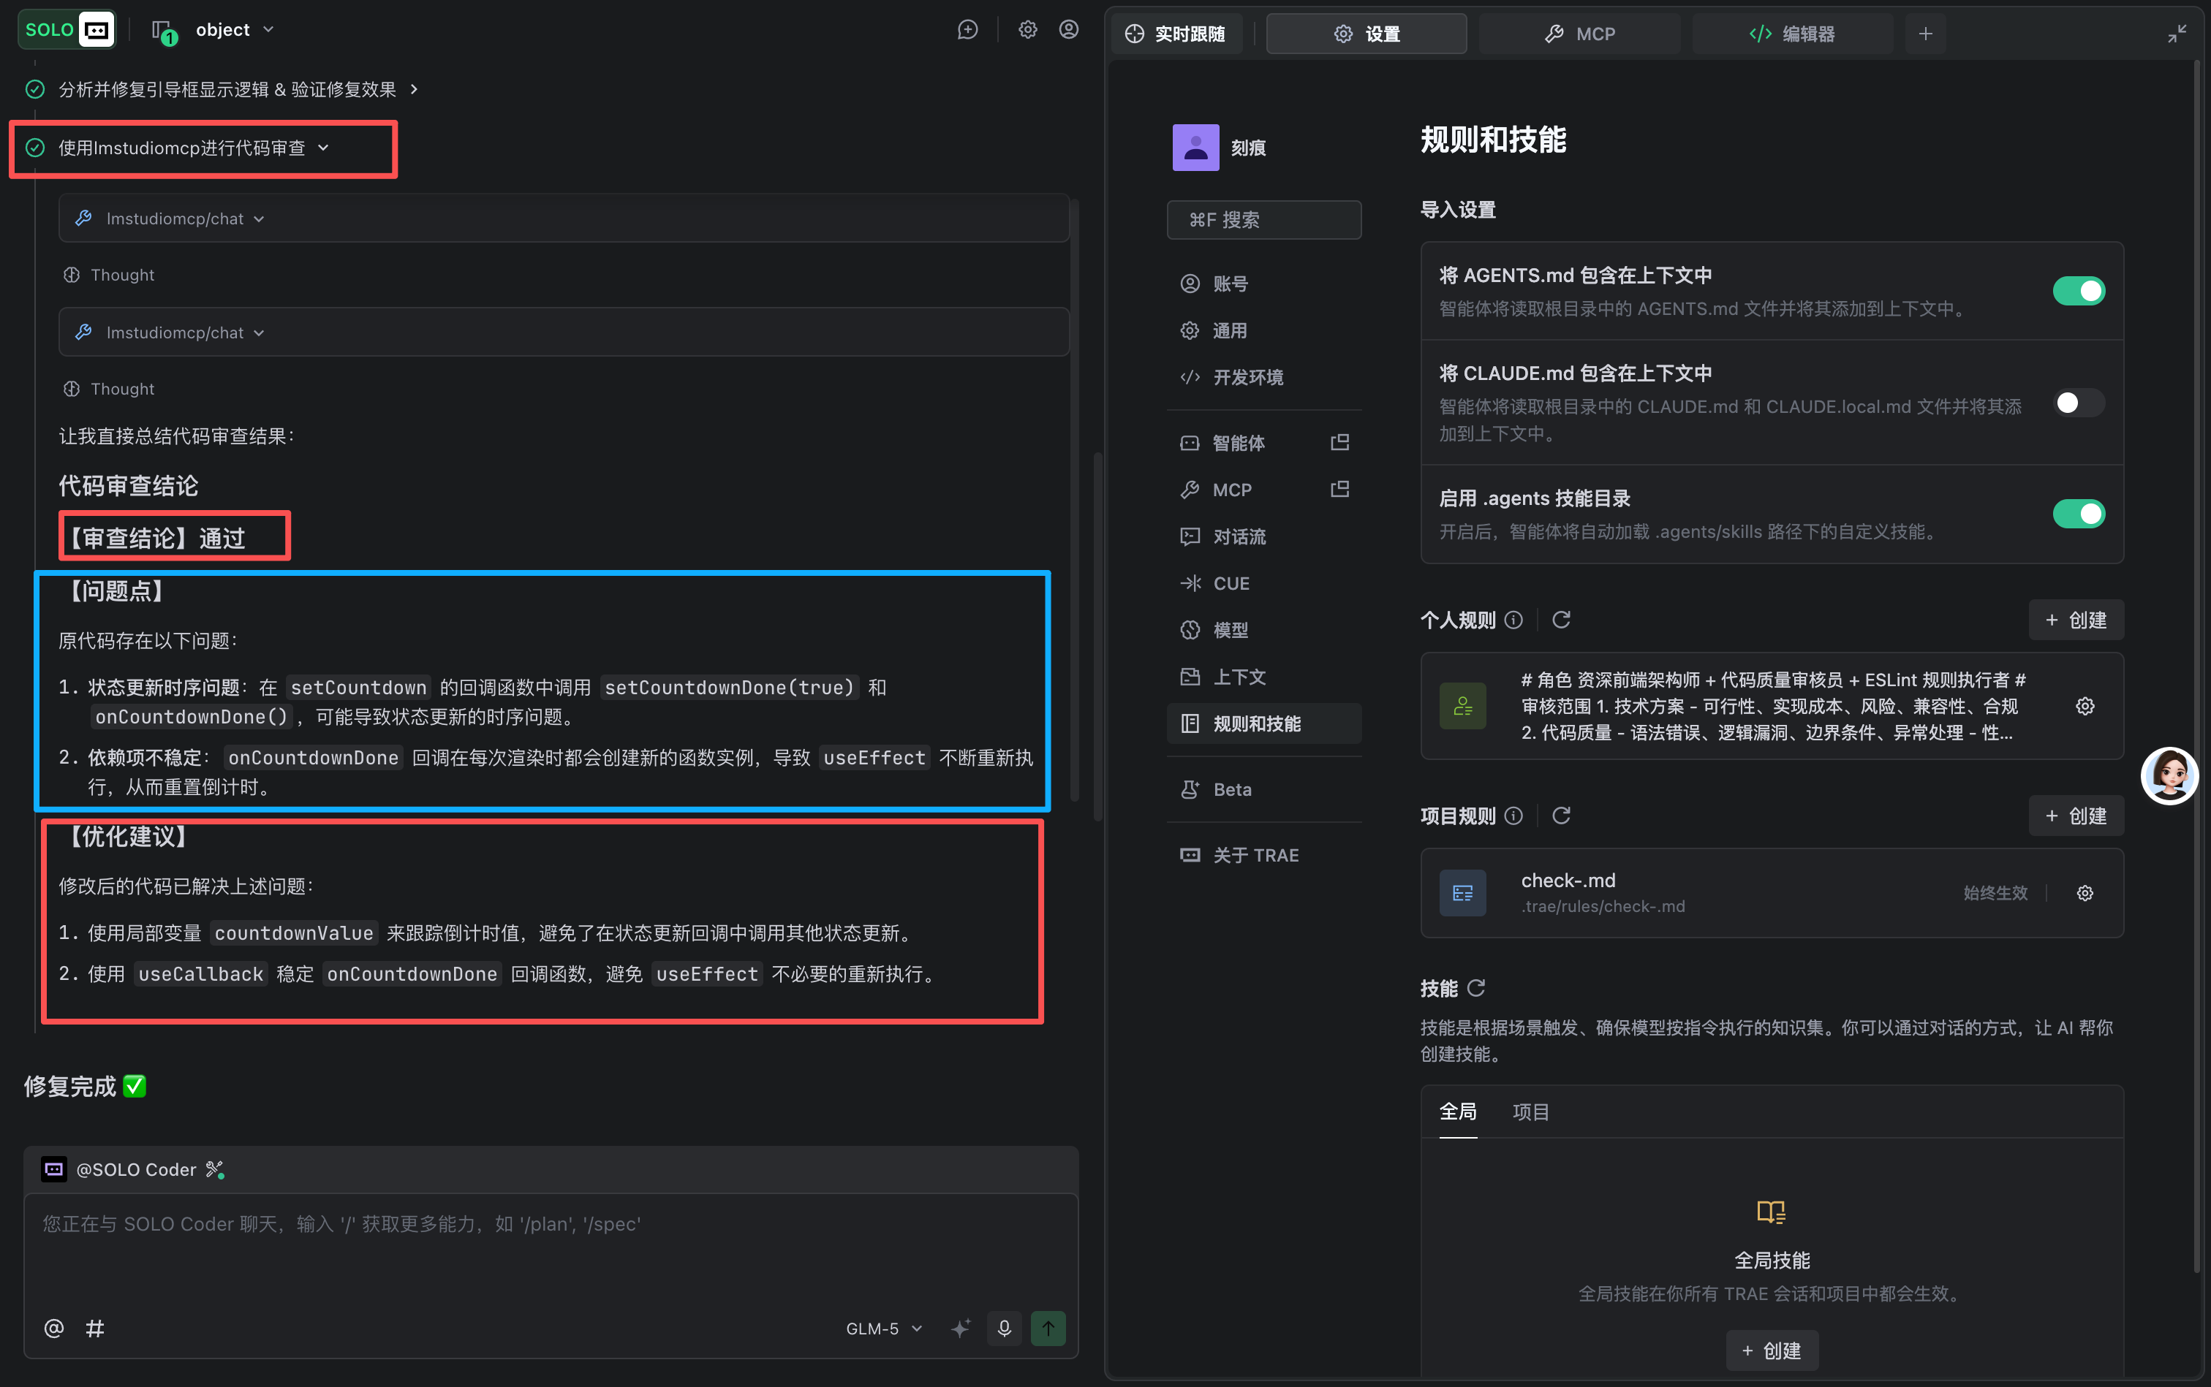Open the microphone voice input
This screenshot has width=2211, height=1387.
coord(1004,1329)
